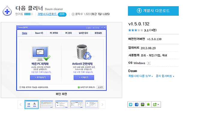Screen dimensions: 216x135
Task: Click the 삭제하기 button
Action: click(x=84, y=77)
